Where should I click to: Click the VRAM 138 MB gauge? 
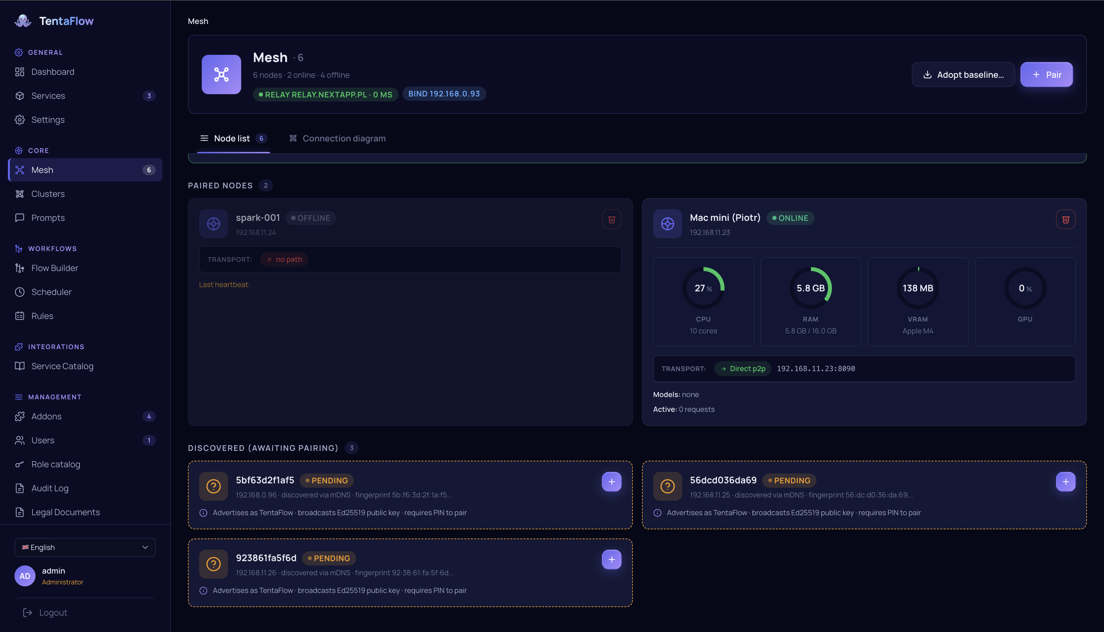click(x=918, y=288)
